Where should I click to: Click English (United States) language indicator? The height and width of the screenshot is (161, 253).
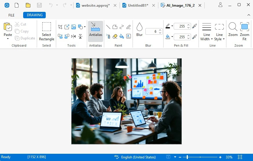click(x=138, y=157)
